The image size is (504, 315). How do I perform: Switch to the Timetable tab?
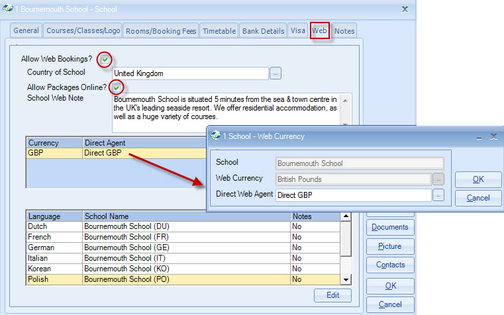pos(219,31)
